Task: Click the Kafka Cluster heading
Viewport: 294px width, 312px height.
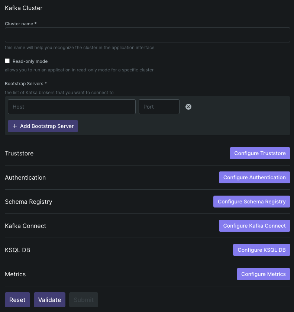Action: [x=24, y=8]
